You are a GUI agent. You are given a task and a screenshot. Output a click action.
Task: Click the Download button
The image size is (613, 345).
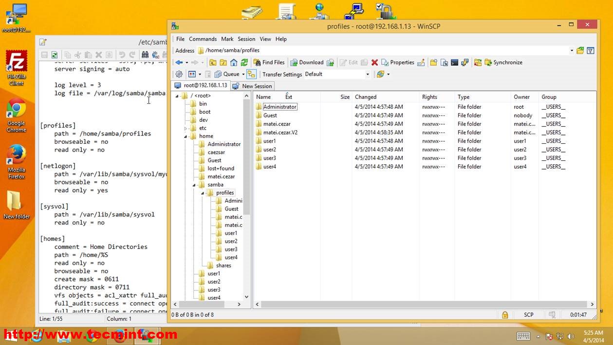point(307,62)
